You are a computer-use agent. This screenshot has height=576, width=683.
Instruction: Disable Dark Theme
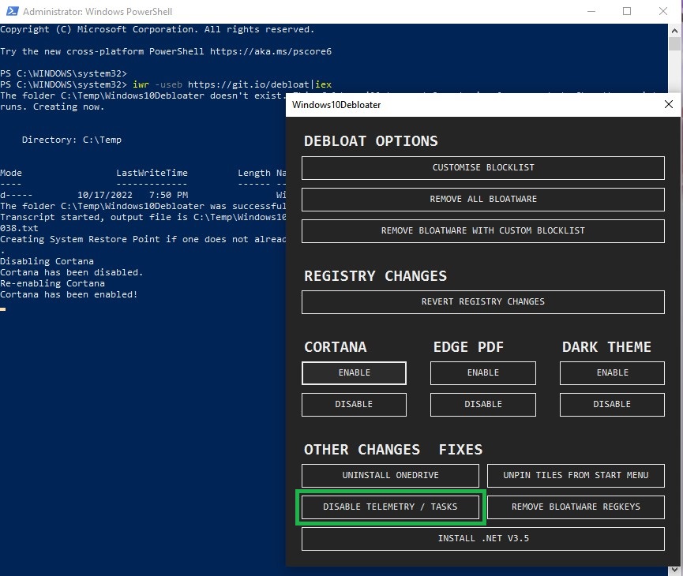pyautogui.click(x=612, y=404)
